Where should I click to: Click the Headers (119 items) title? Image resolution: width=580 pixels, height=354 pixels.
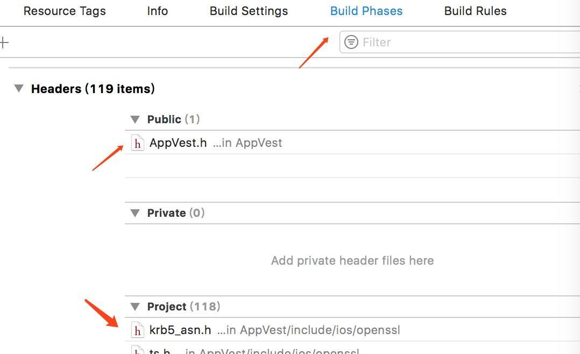point(93,89)
